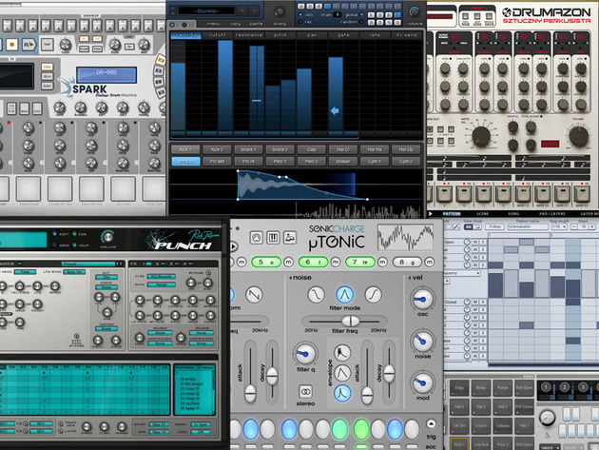
Task: Choose the low-pass noise filter mode icon
Action: click(316, 294)
